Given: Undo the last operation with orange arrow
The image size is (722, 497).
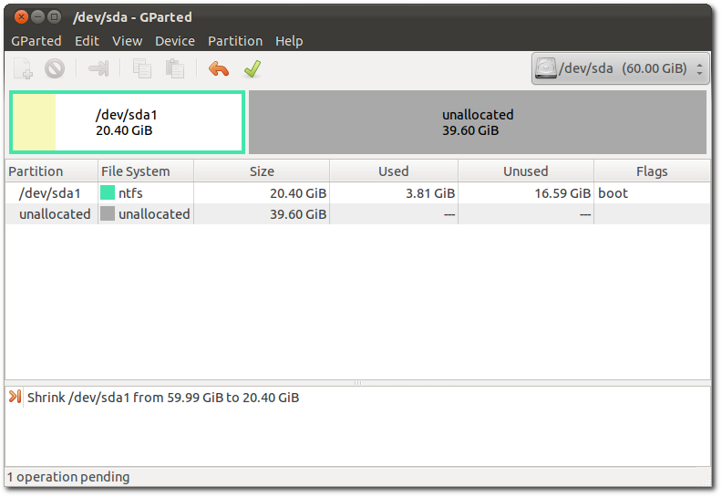Looking at the screenshot, I should coord(218,68).
